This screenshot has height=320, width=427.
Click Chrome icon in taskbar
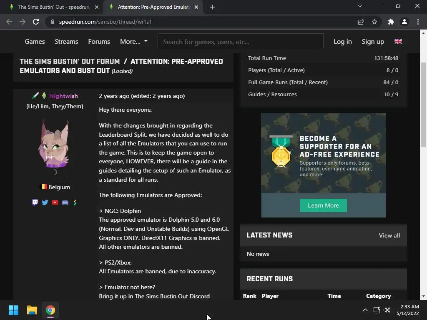tap(50, 310)
